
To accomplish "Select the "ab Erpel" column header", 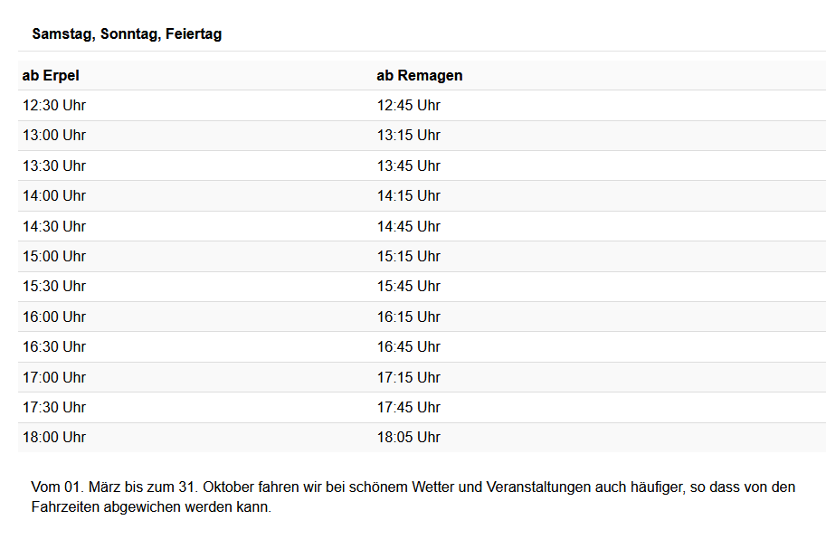I will [51, 76].
